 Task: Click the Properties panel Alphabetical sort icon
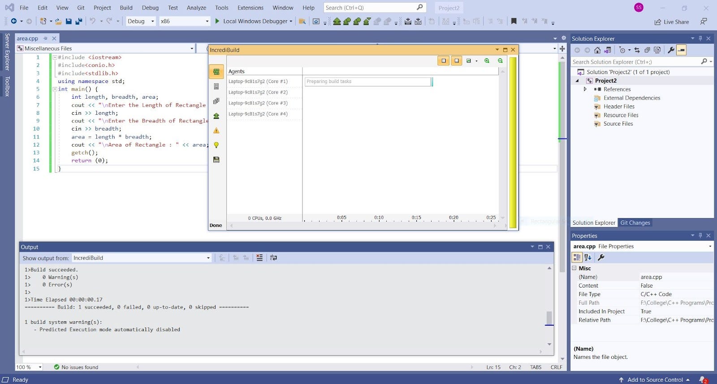pyautogui.click(x=588, y=257)
